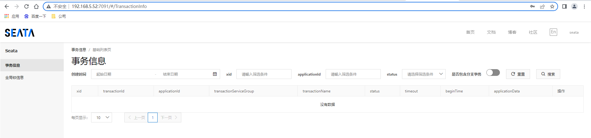Open 社区 in top navigation
This screenshot has width=591, height=138.
tap(533, 32)
